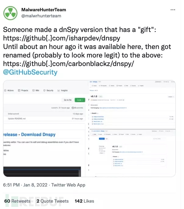Open the Security tab
The image size is (184, 209).
(x=50, y=90)
